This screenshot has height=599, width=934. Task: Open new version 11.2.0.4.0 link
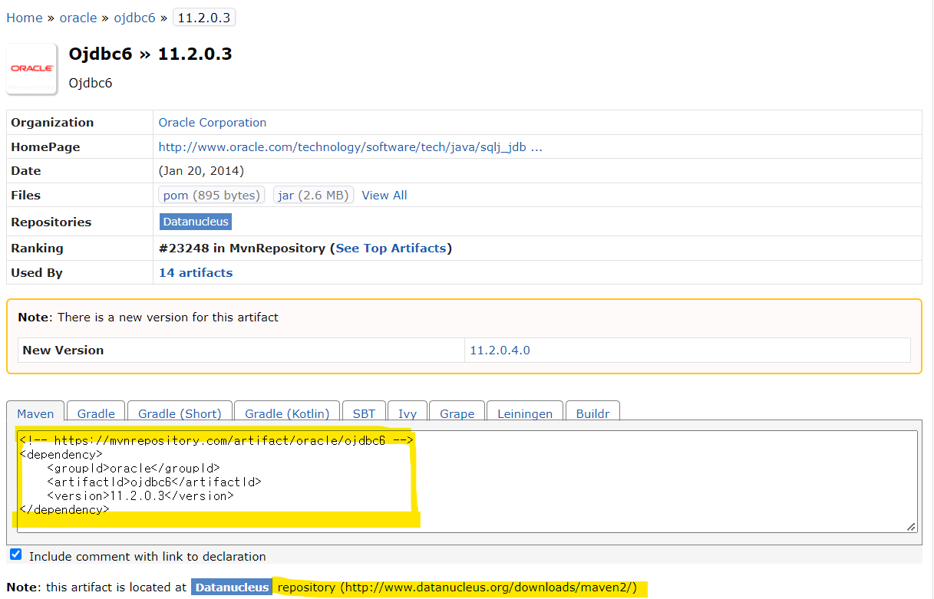(x=500, y=351)
